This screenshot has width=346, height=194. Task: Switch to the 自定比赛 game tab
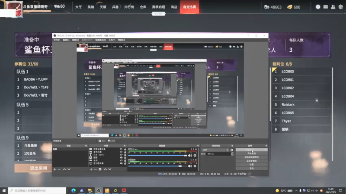189,7
